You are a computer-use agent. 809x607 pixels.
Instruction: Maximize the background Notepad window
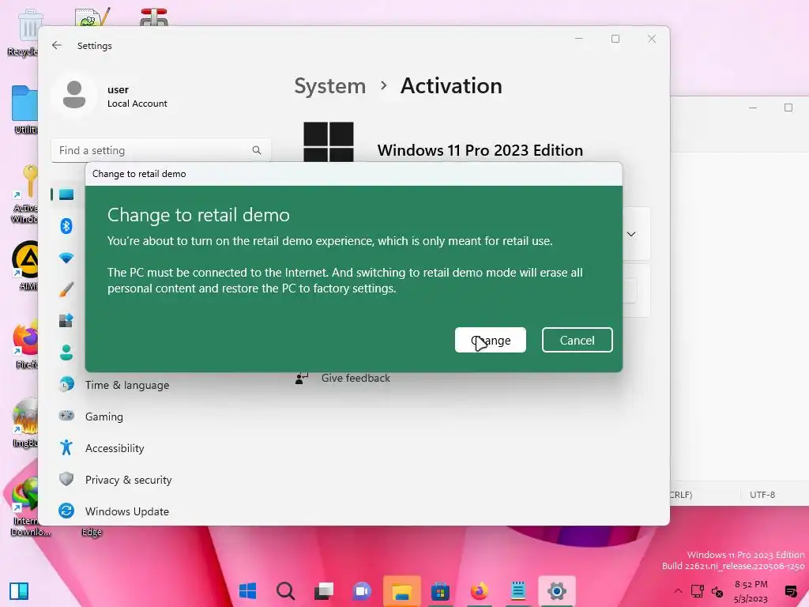tap(788, 107)
